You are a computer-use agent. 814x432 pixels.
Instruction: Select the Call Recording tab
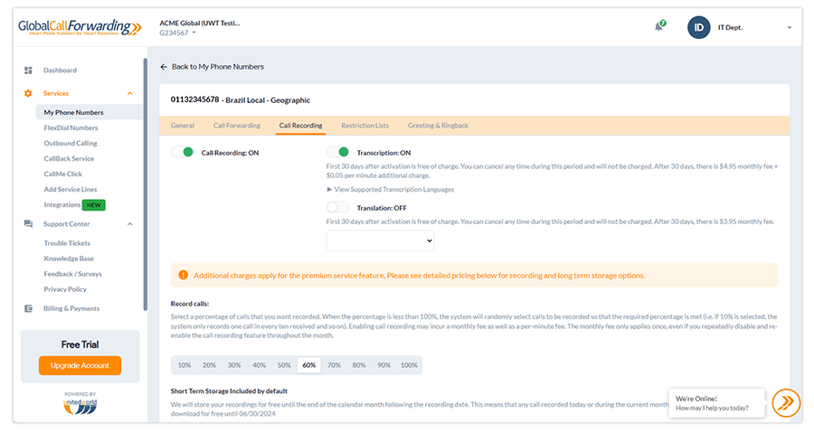[300, 126]
